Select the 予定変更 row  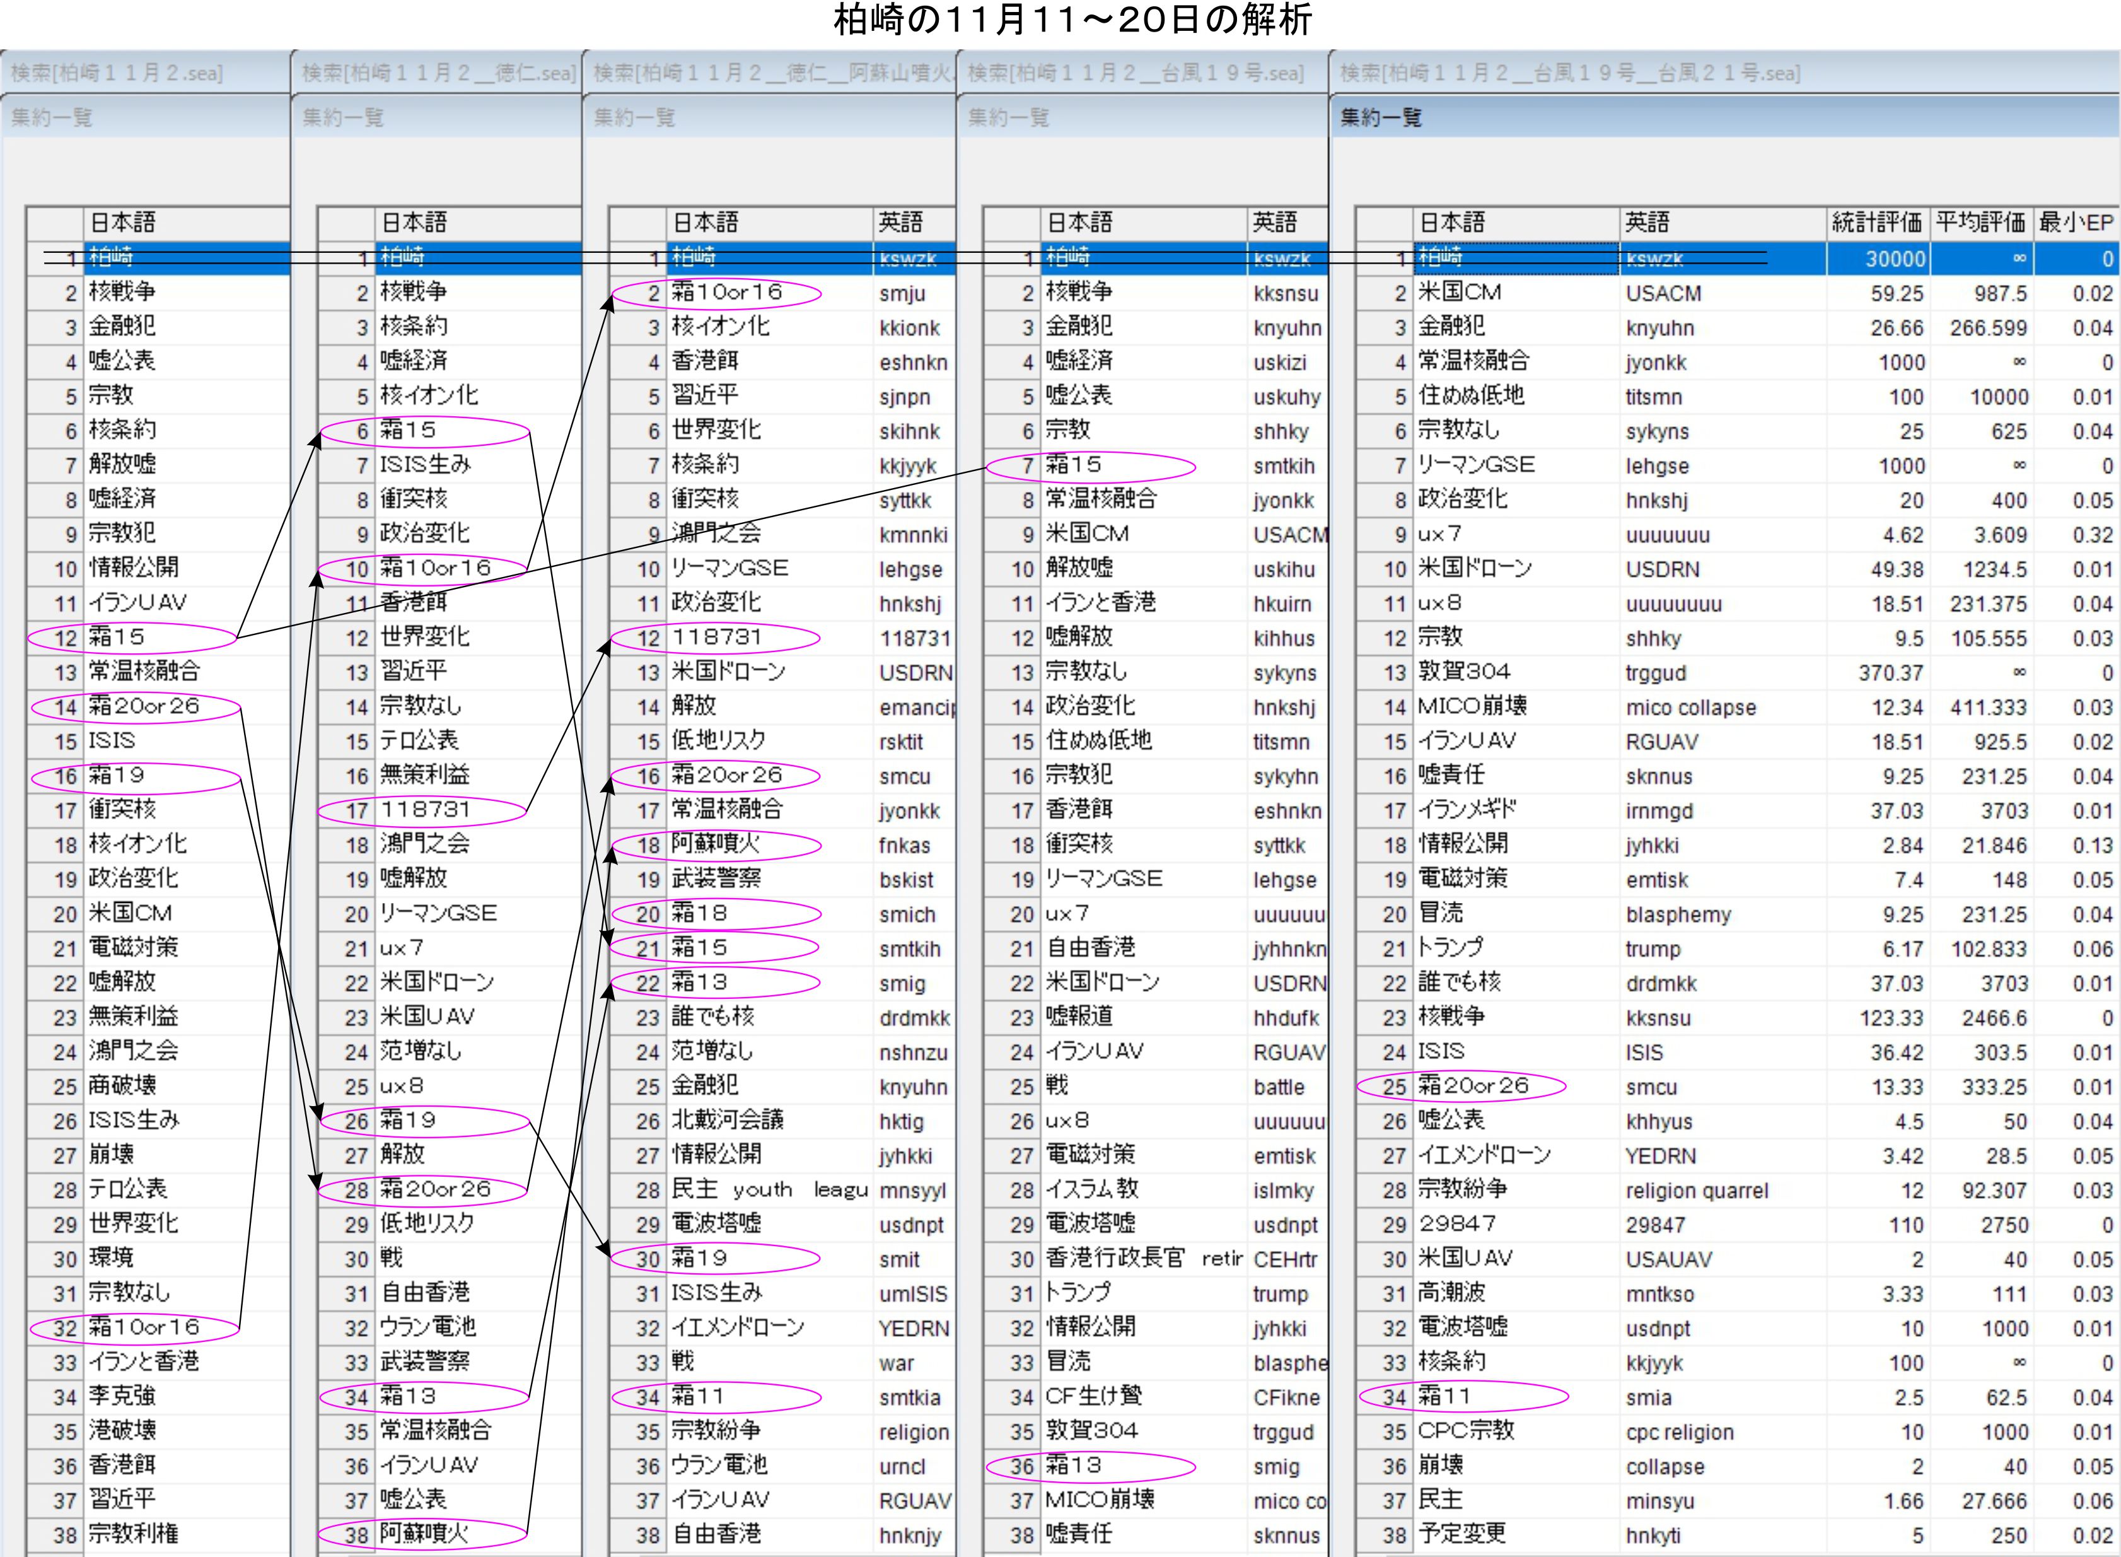(1462, 1534)
